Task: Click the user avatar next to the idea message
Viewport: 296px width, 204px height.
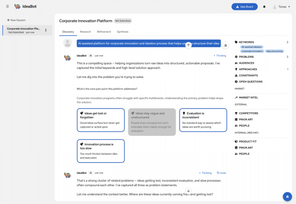Action: click(x=68, y=43)
